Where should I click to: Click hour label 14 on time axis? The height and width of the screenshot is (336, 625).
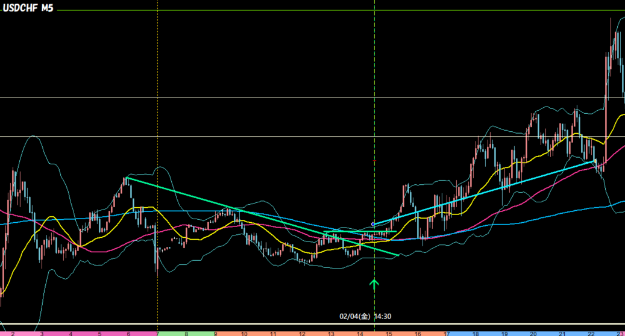pos(360,334)
